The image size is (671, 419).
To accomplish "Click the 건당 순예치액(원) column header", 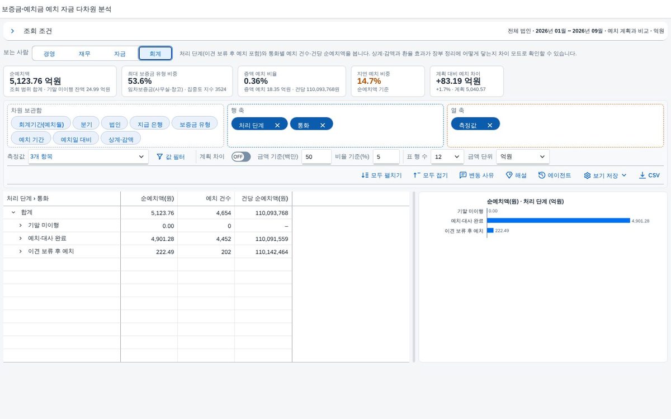I will 263,198.
